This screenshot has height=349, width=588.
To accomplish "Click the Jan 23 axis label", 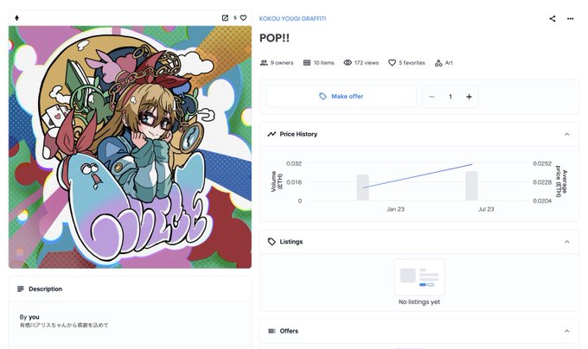I will 395,209.
